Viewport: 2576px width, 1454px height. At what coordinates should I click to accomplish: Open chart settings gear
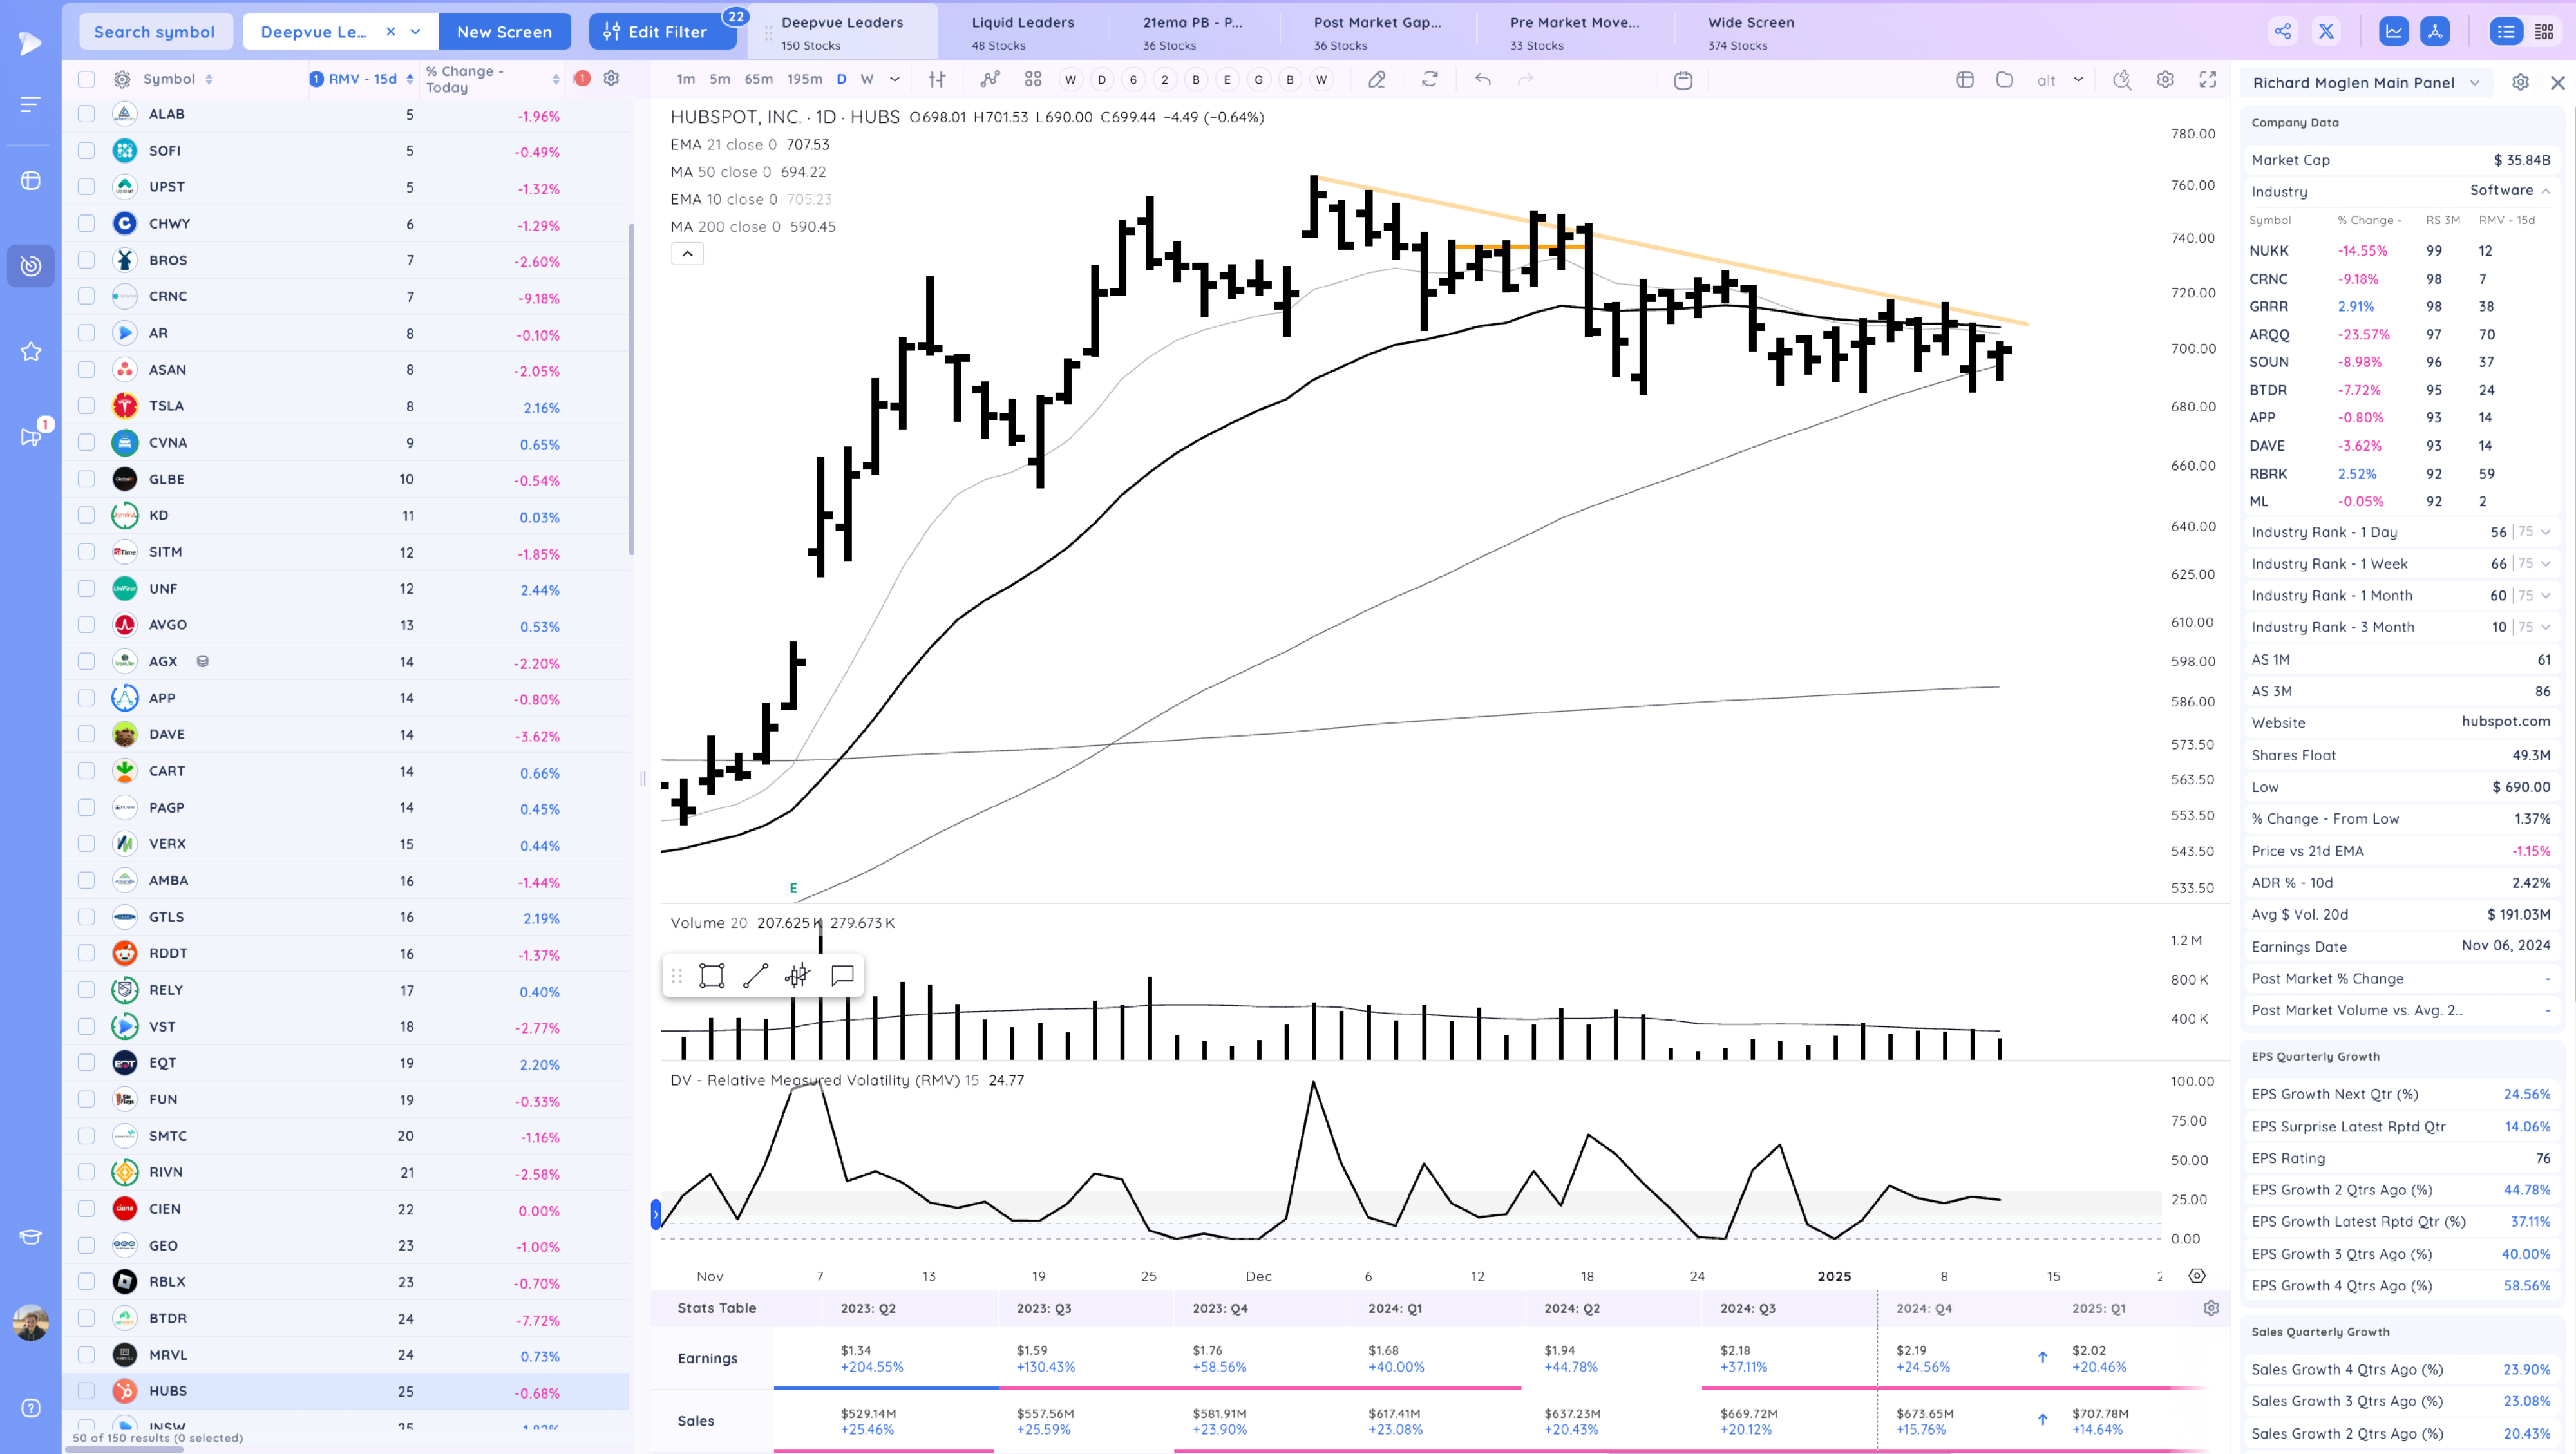tap(2165, 79)
